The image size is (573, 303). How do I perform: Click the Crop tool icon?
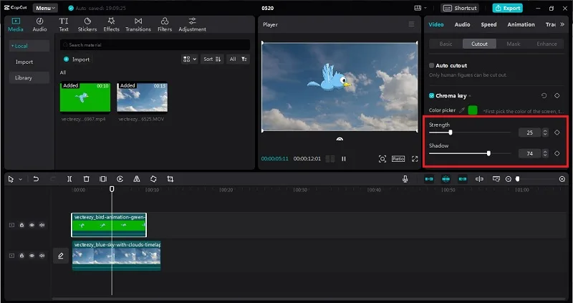pyautogui.click(x=170, y=179)
